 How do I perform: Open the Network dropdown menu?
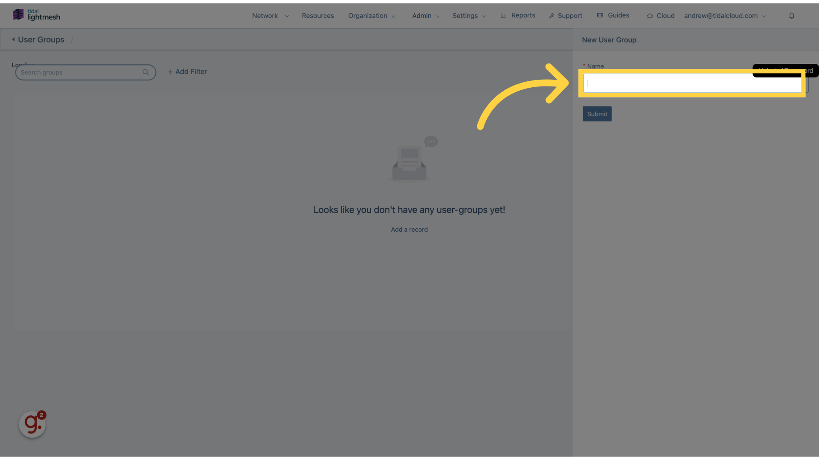pyautogui.click(x=270, y=15)
